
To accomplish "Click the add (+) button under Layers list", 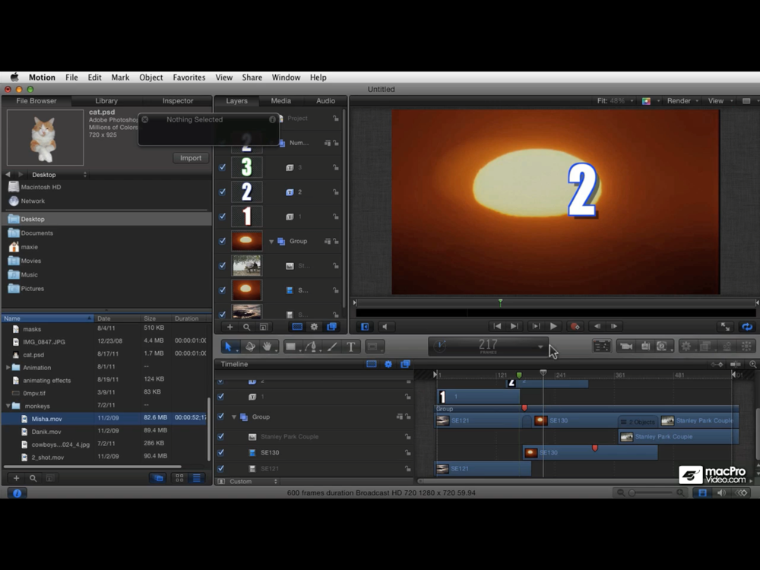I will pos(230,327).
